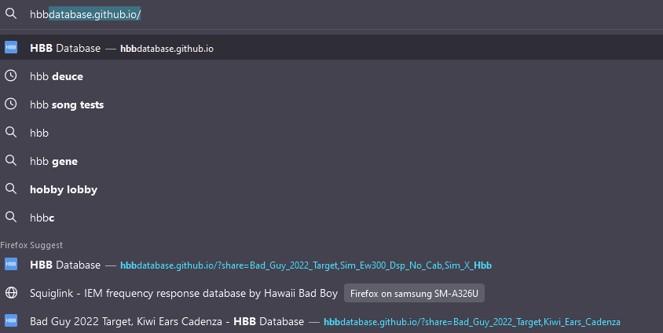Viewport: 663px width, 333px height.
Task: Select the 'hobby lobby' search suggestion
Action: tap(331, 189)
